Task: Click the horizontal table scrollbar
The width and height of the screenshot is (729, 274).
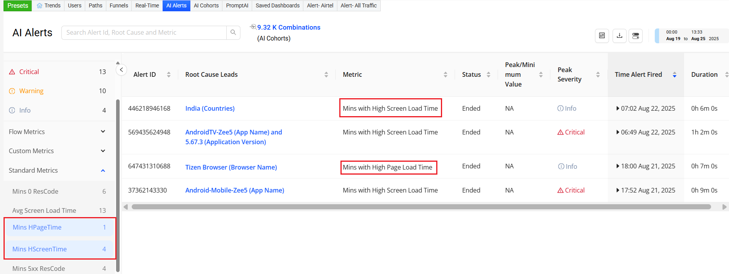Action: [421, 207]
